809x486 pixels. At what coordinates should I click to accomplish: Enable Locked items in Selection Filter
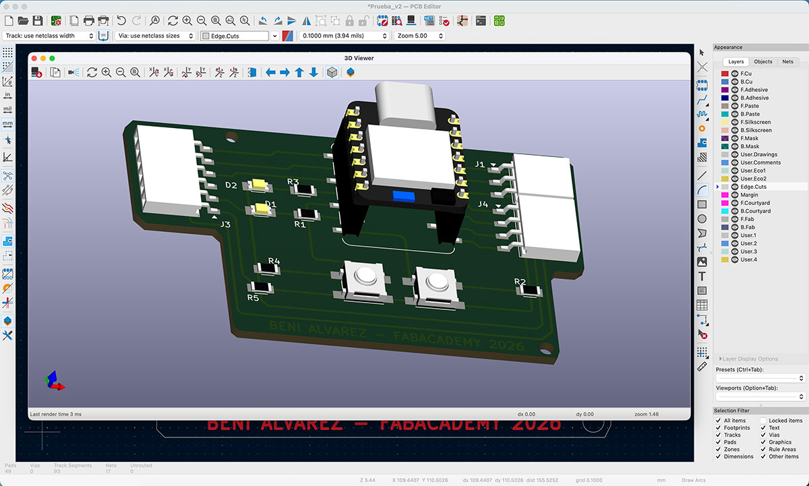click(x=764, y=421)
